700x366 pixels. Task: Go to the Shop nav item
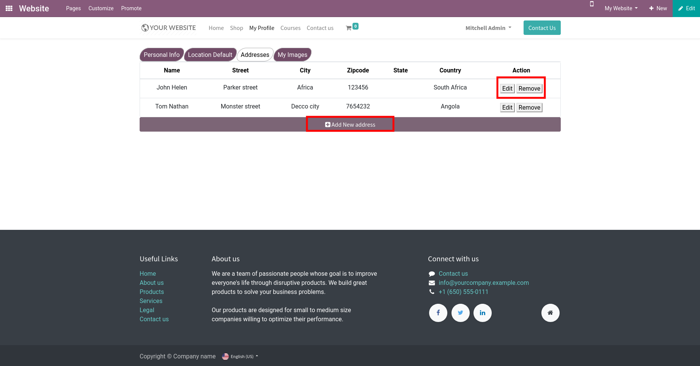(x=236, y=28)
